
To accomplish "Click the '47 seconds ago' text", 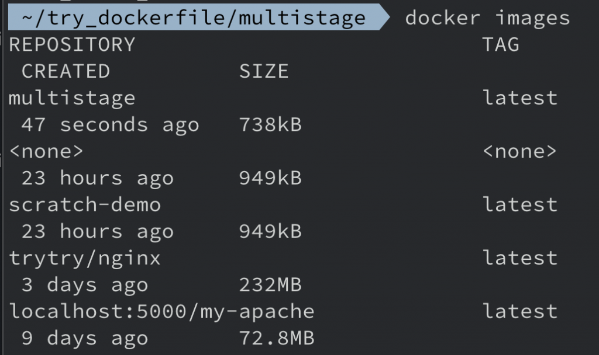I will tap(110, 124).
